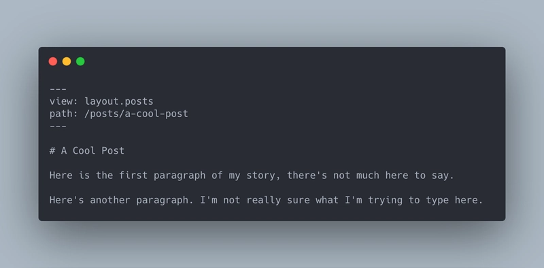
Task: Click the word 'trying' in second paragraph
Action: point(385,201)
